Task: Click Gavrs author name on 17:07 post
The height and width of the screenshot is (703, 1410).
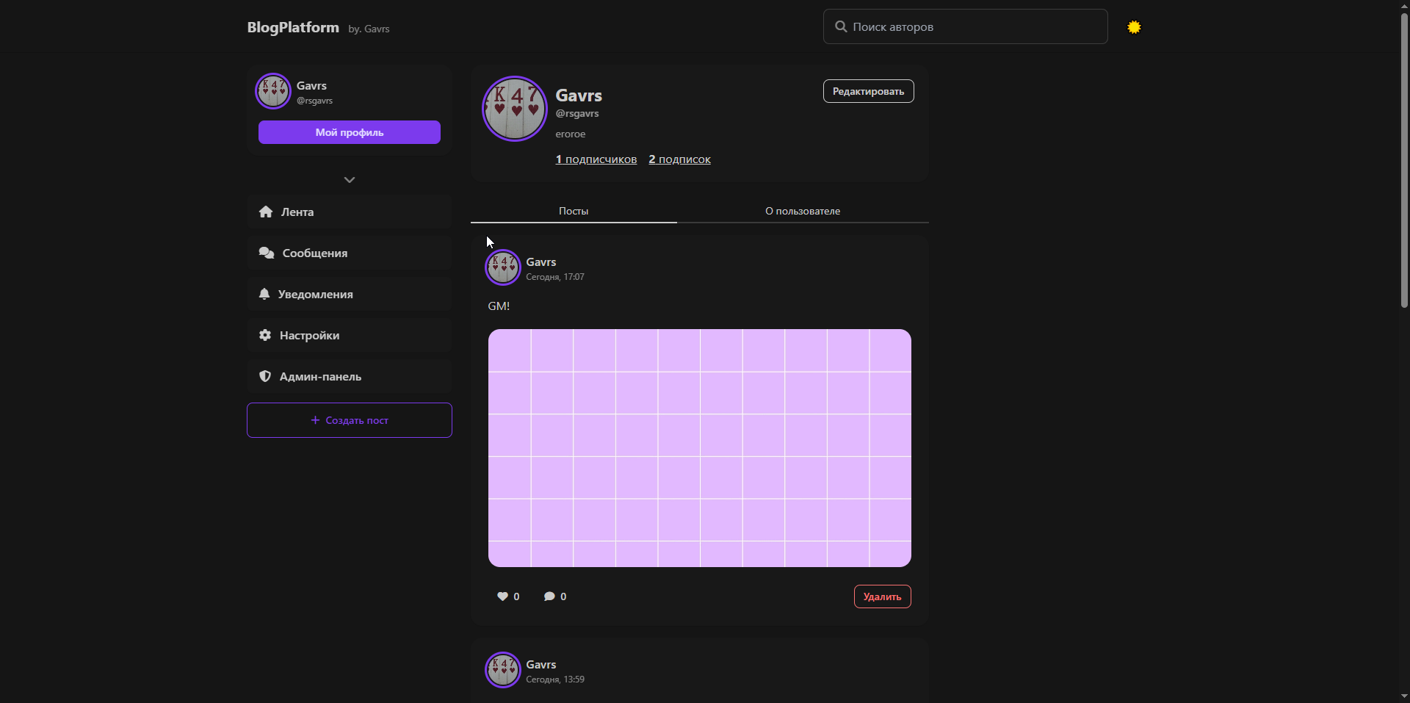Action: tap(541, 262)
